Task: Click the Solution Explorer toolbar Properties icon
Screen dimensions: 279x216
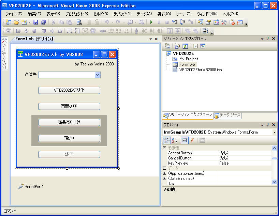Action: [x=167, y=46]
